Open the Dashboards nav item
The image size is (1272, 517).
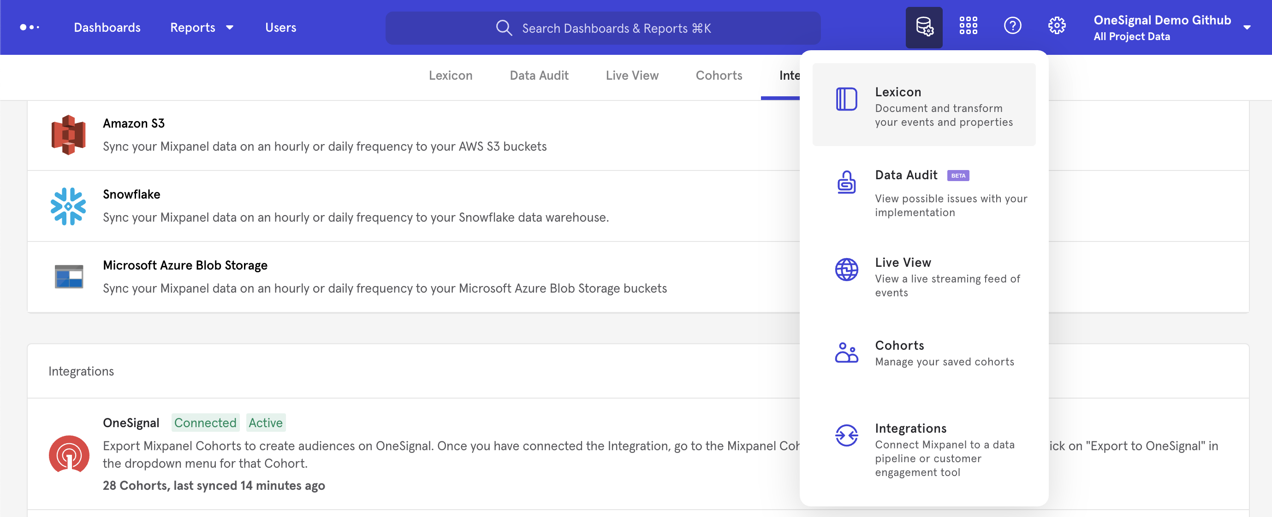click(107, 28)
